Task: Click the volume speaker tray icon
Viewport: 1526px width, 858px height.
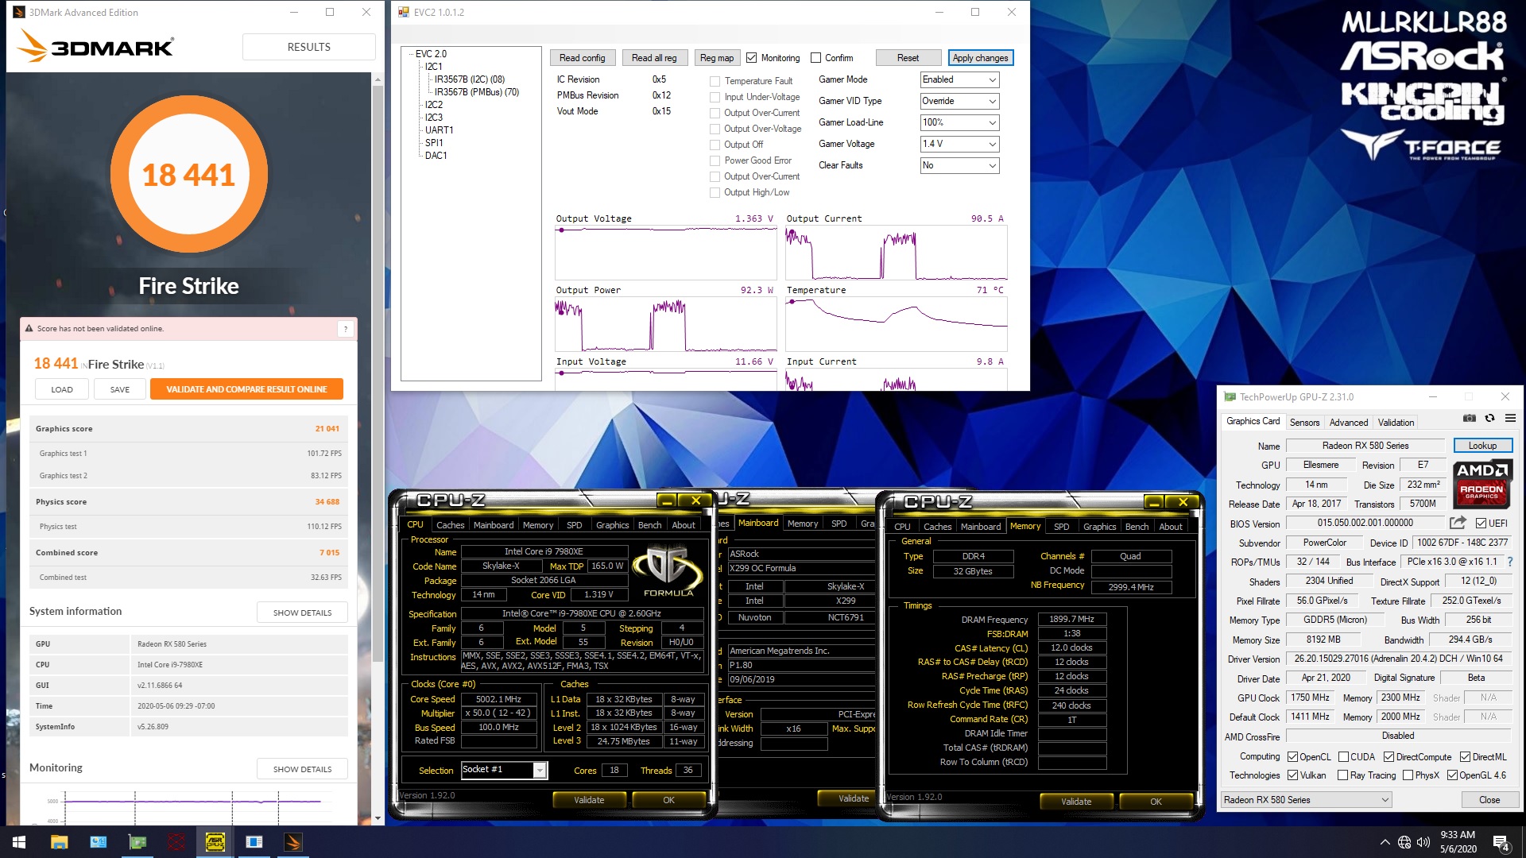Action: click(x=1423, y=842)
